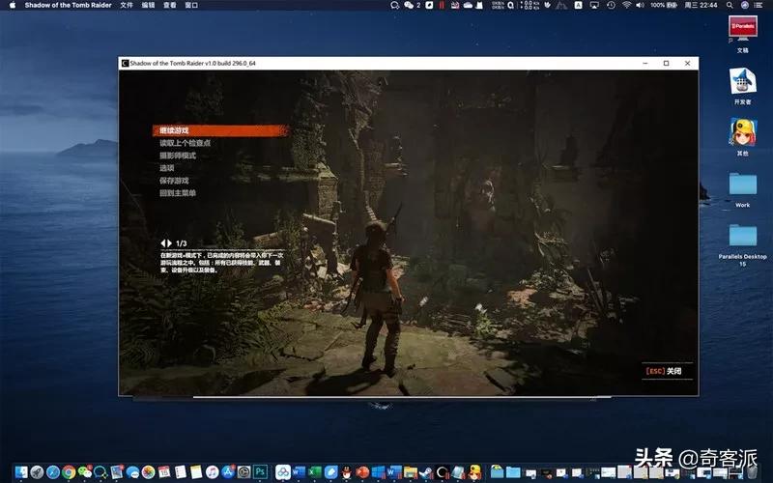This screenshot has width=773, height=483.
Task: Open Google Chrome from the Dock
Action: pyautogui.click(x=69, y=472)
